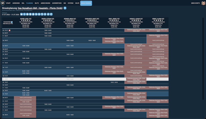Open the ABRECHNUNG menu item

pyautogui.click(x=45, y=3)
